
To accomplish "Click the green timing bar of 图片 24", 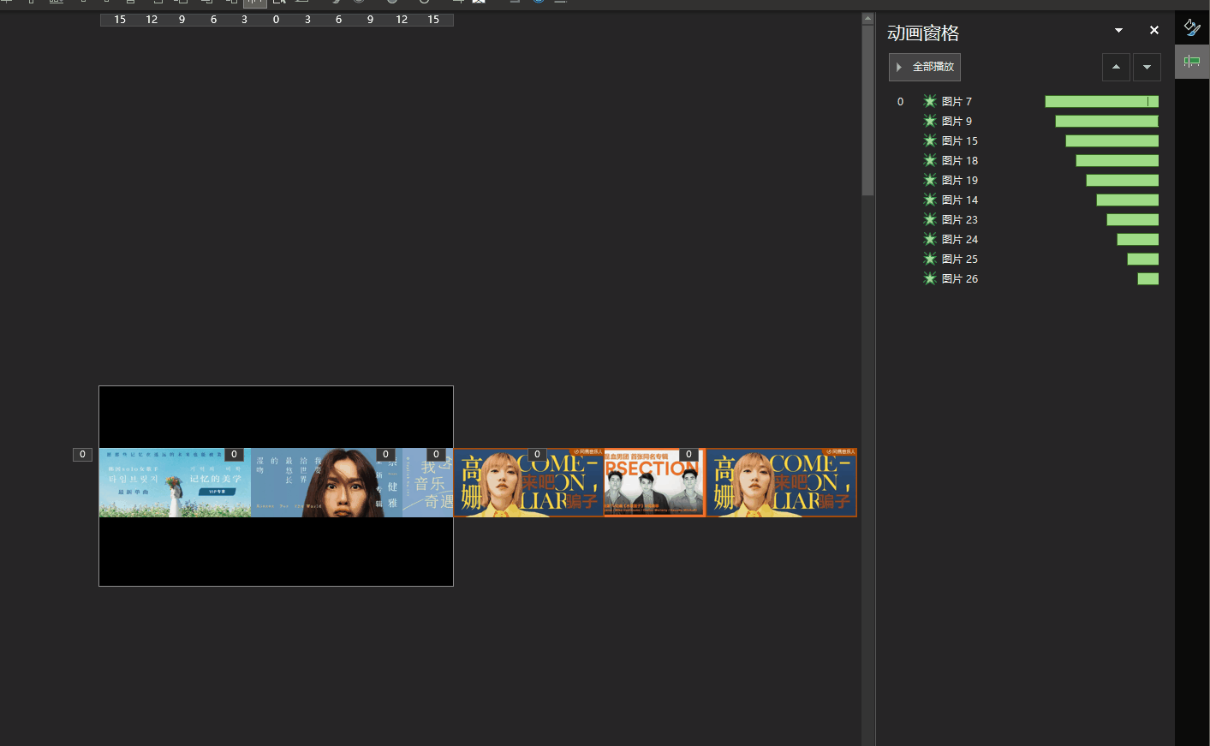I will tap(1138, 239).
